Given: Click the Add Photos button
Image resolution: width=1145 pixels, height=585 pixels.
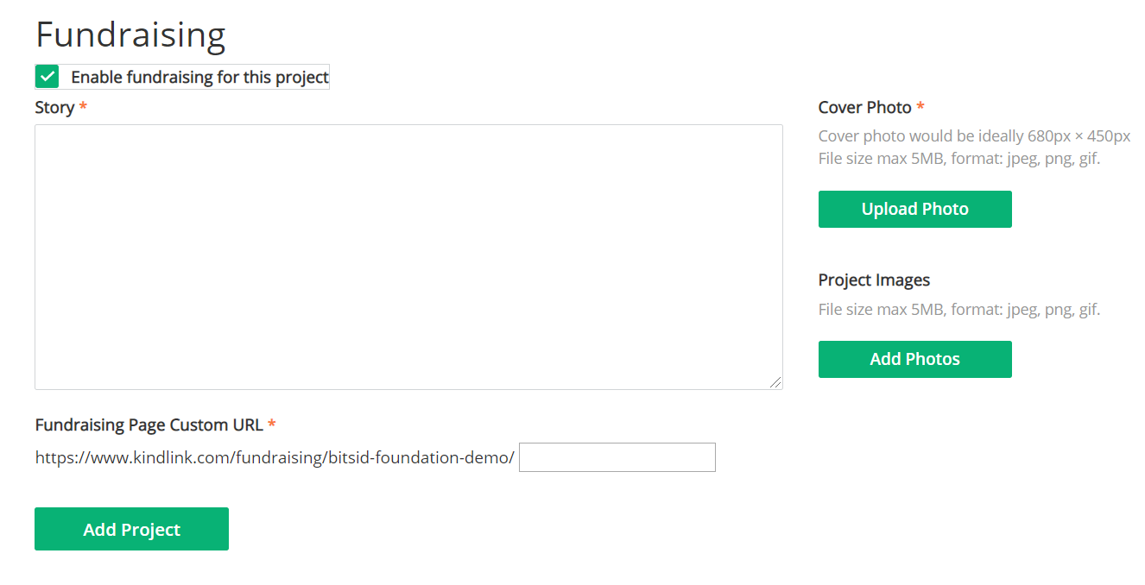Looking at the screenshot, I should [914, 359].
